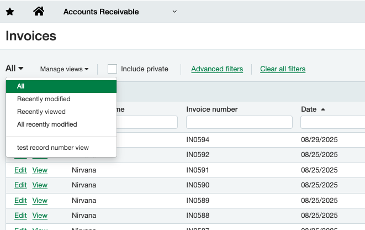Viewport: 365px width, 230px height.
Task: Collapse the All views dropdown
Action: (x=14, y=69)
